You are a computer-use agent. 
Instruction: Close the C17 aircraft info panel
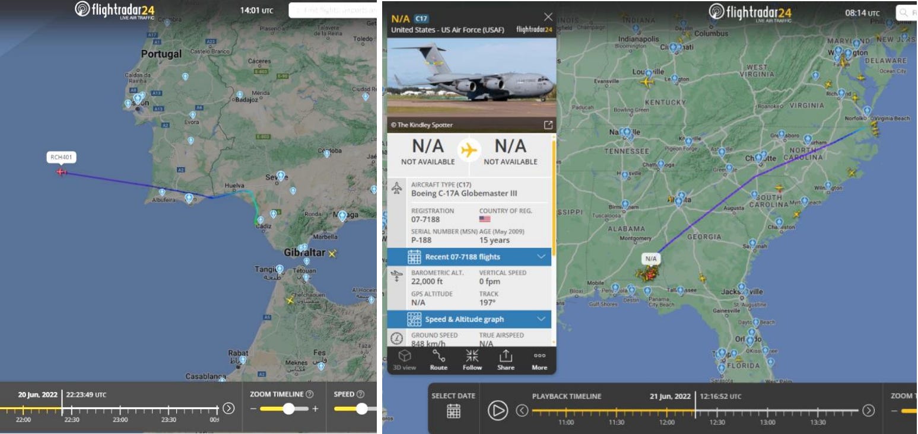point(548,17)
